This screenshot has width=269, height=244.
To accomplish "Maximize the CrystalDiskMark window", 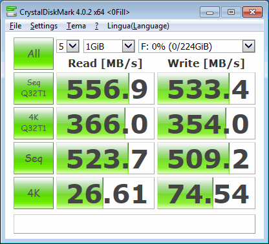I will click(231, 12).
